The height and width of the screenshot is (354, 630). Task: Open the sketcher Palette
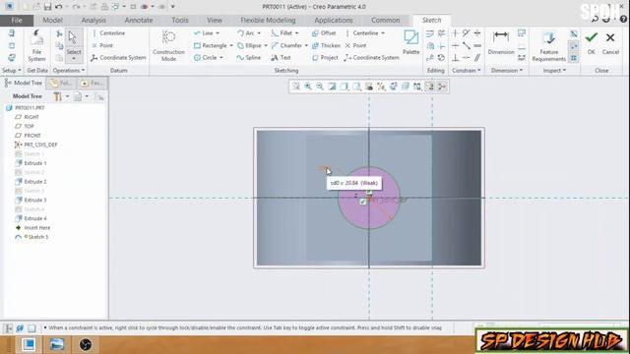[x=410, y=42]
